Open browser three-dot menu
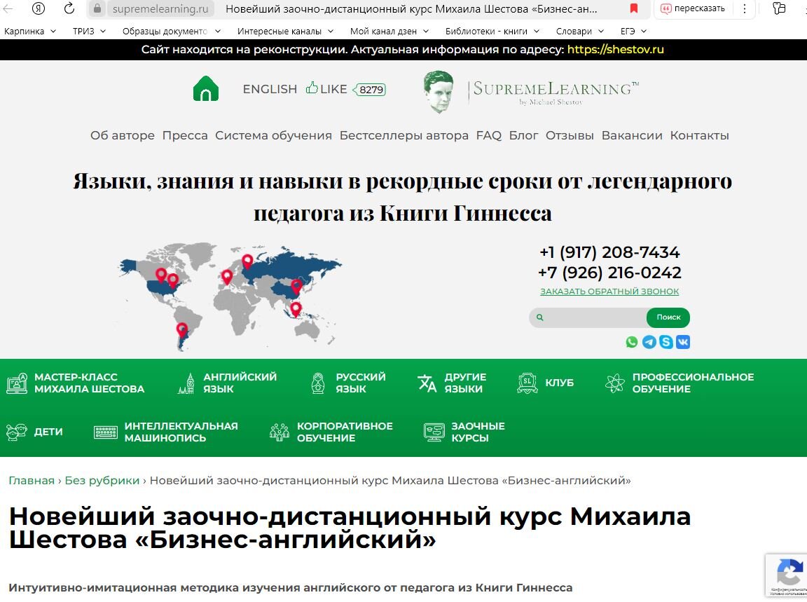 point(744,8)
